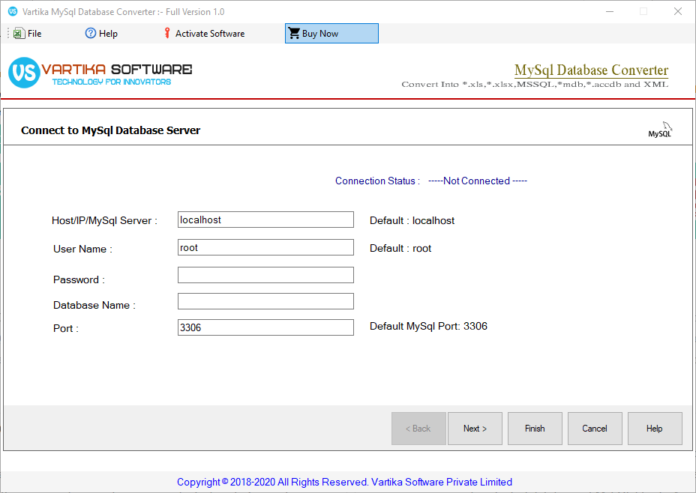The image size is (696, 493).
Task: Focus the Password field
Action: [265, 275]
